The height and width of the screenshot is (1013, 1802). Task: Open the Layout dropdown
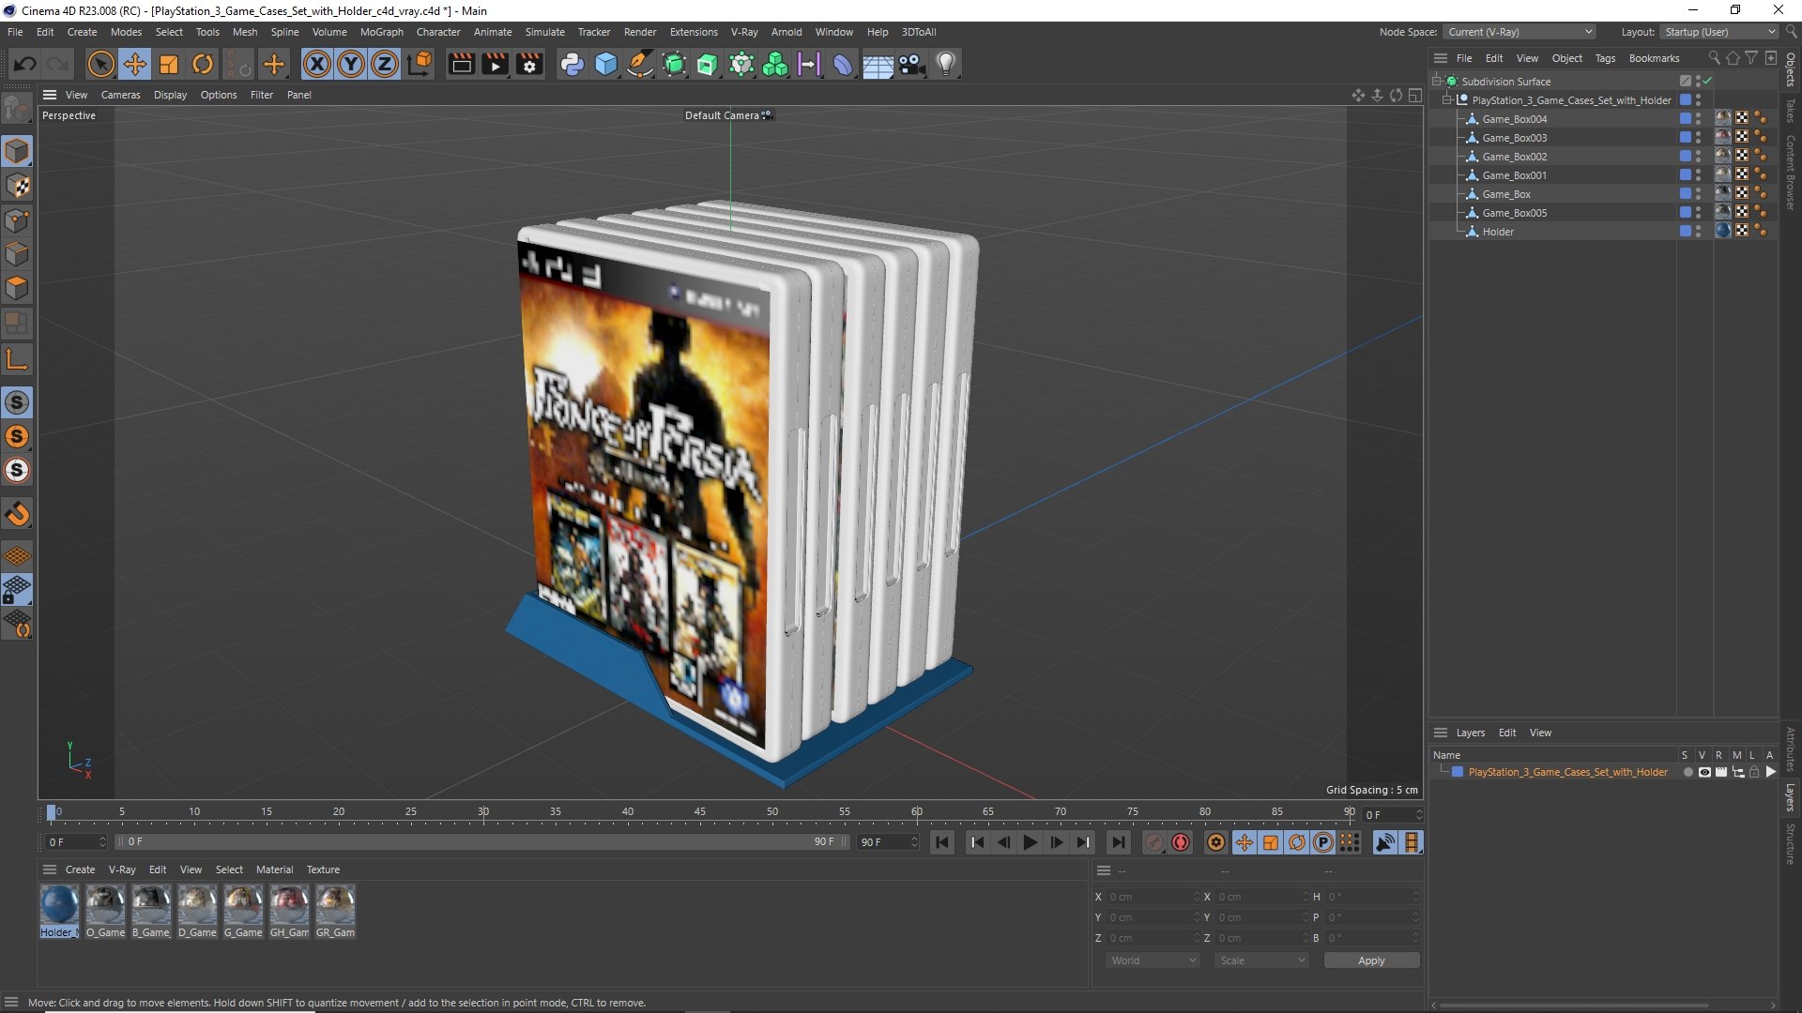pyautogui.click(x=1718, y=32)
